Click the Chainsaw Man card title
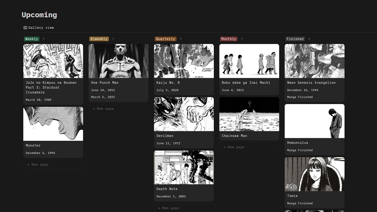Viewport: 377px width, 212px height. [x=234, y=136]
